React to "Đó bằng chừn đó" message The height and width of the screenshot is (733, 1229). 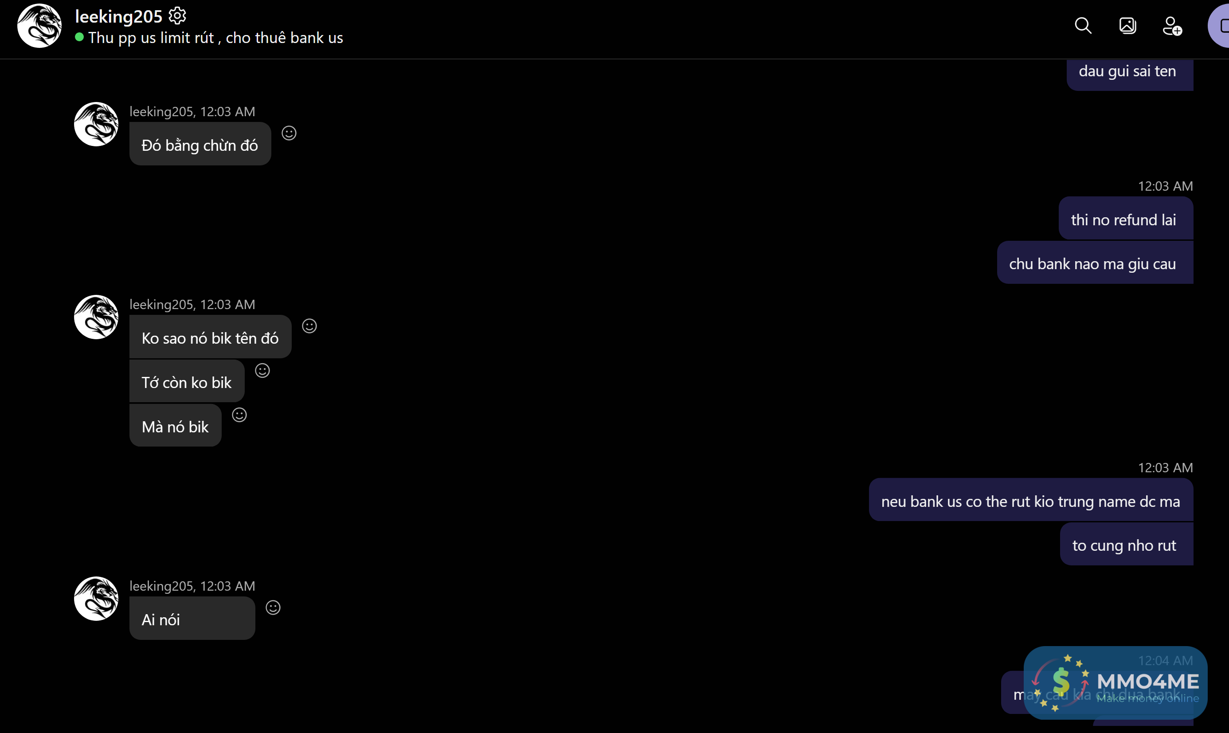click(289, 133)
